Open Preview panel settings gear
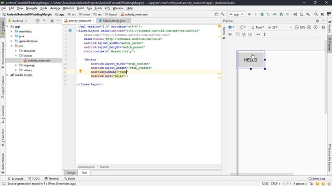 click(317, 21)
